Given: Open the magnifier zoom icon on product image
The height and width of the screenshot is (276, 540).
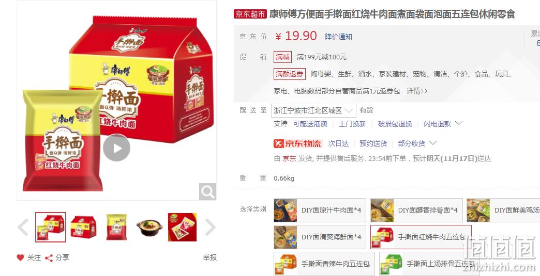Looking at the screenshot, I should (x=207, y=191).
